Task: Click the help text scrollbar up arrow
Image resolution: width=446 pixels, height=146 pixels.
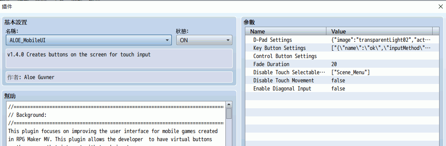Action: click(229, 105)
